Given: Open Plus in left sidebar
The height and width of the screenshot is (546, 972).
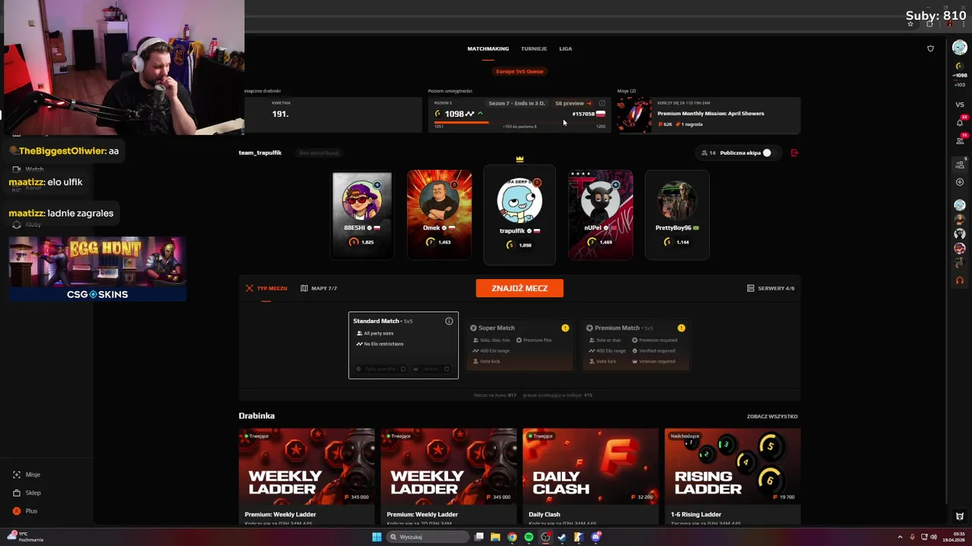Looking at the screenshot, I should (x=25, y=511).
